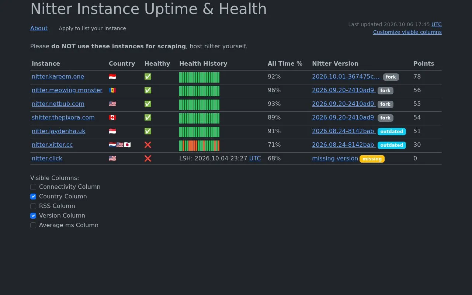
Task: Click the healthy checkmark for nitter.netbub.com
Action: pos(148,104)
